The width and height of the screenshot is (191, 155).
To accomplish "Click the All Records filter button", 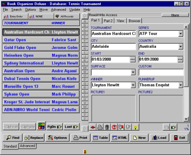I will click(67, 17).
